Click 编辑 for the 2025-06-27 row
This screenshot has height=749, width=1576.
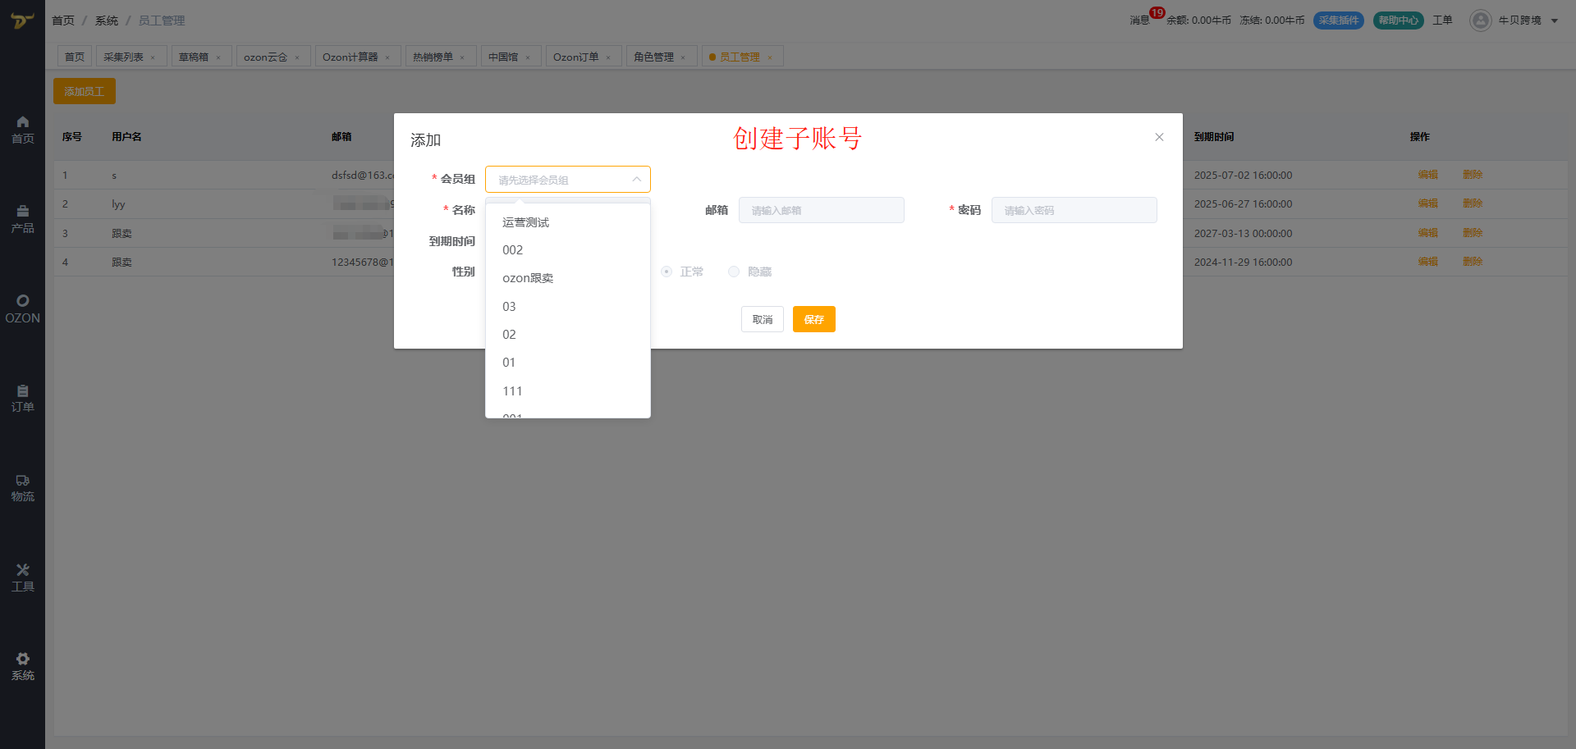coord(1428,203)
